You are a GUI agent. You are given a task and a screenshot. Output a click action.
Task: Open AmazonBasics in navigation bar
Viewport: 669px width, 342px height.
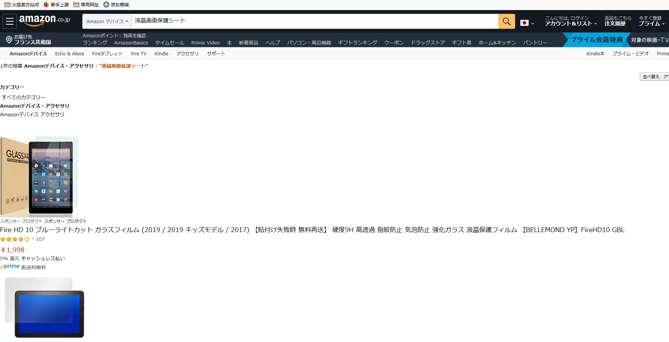tap(131, 43)
